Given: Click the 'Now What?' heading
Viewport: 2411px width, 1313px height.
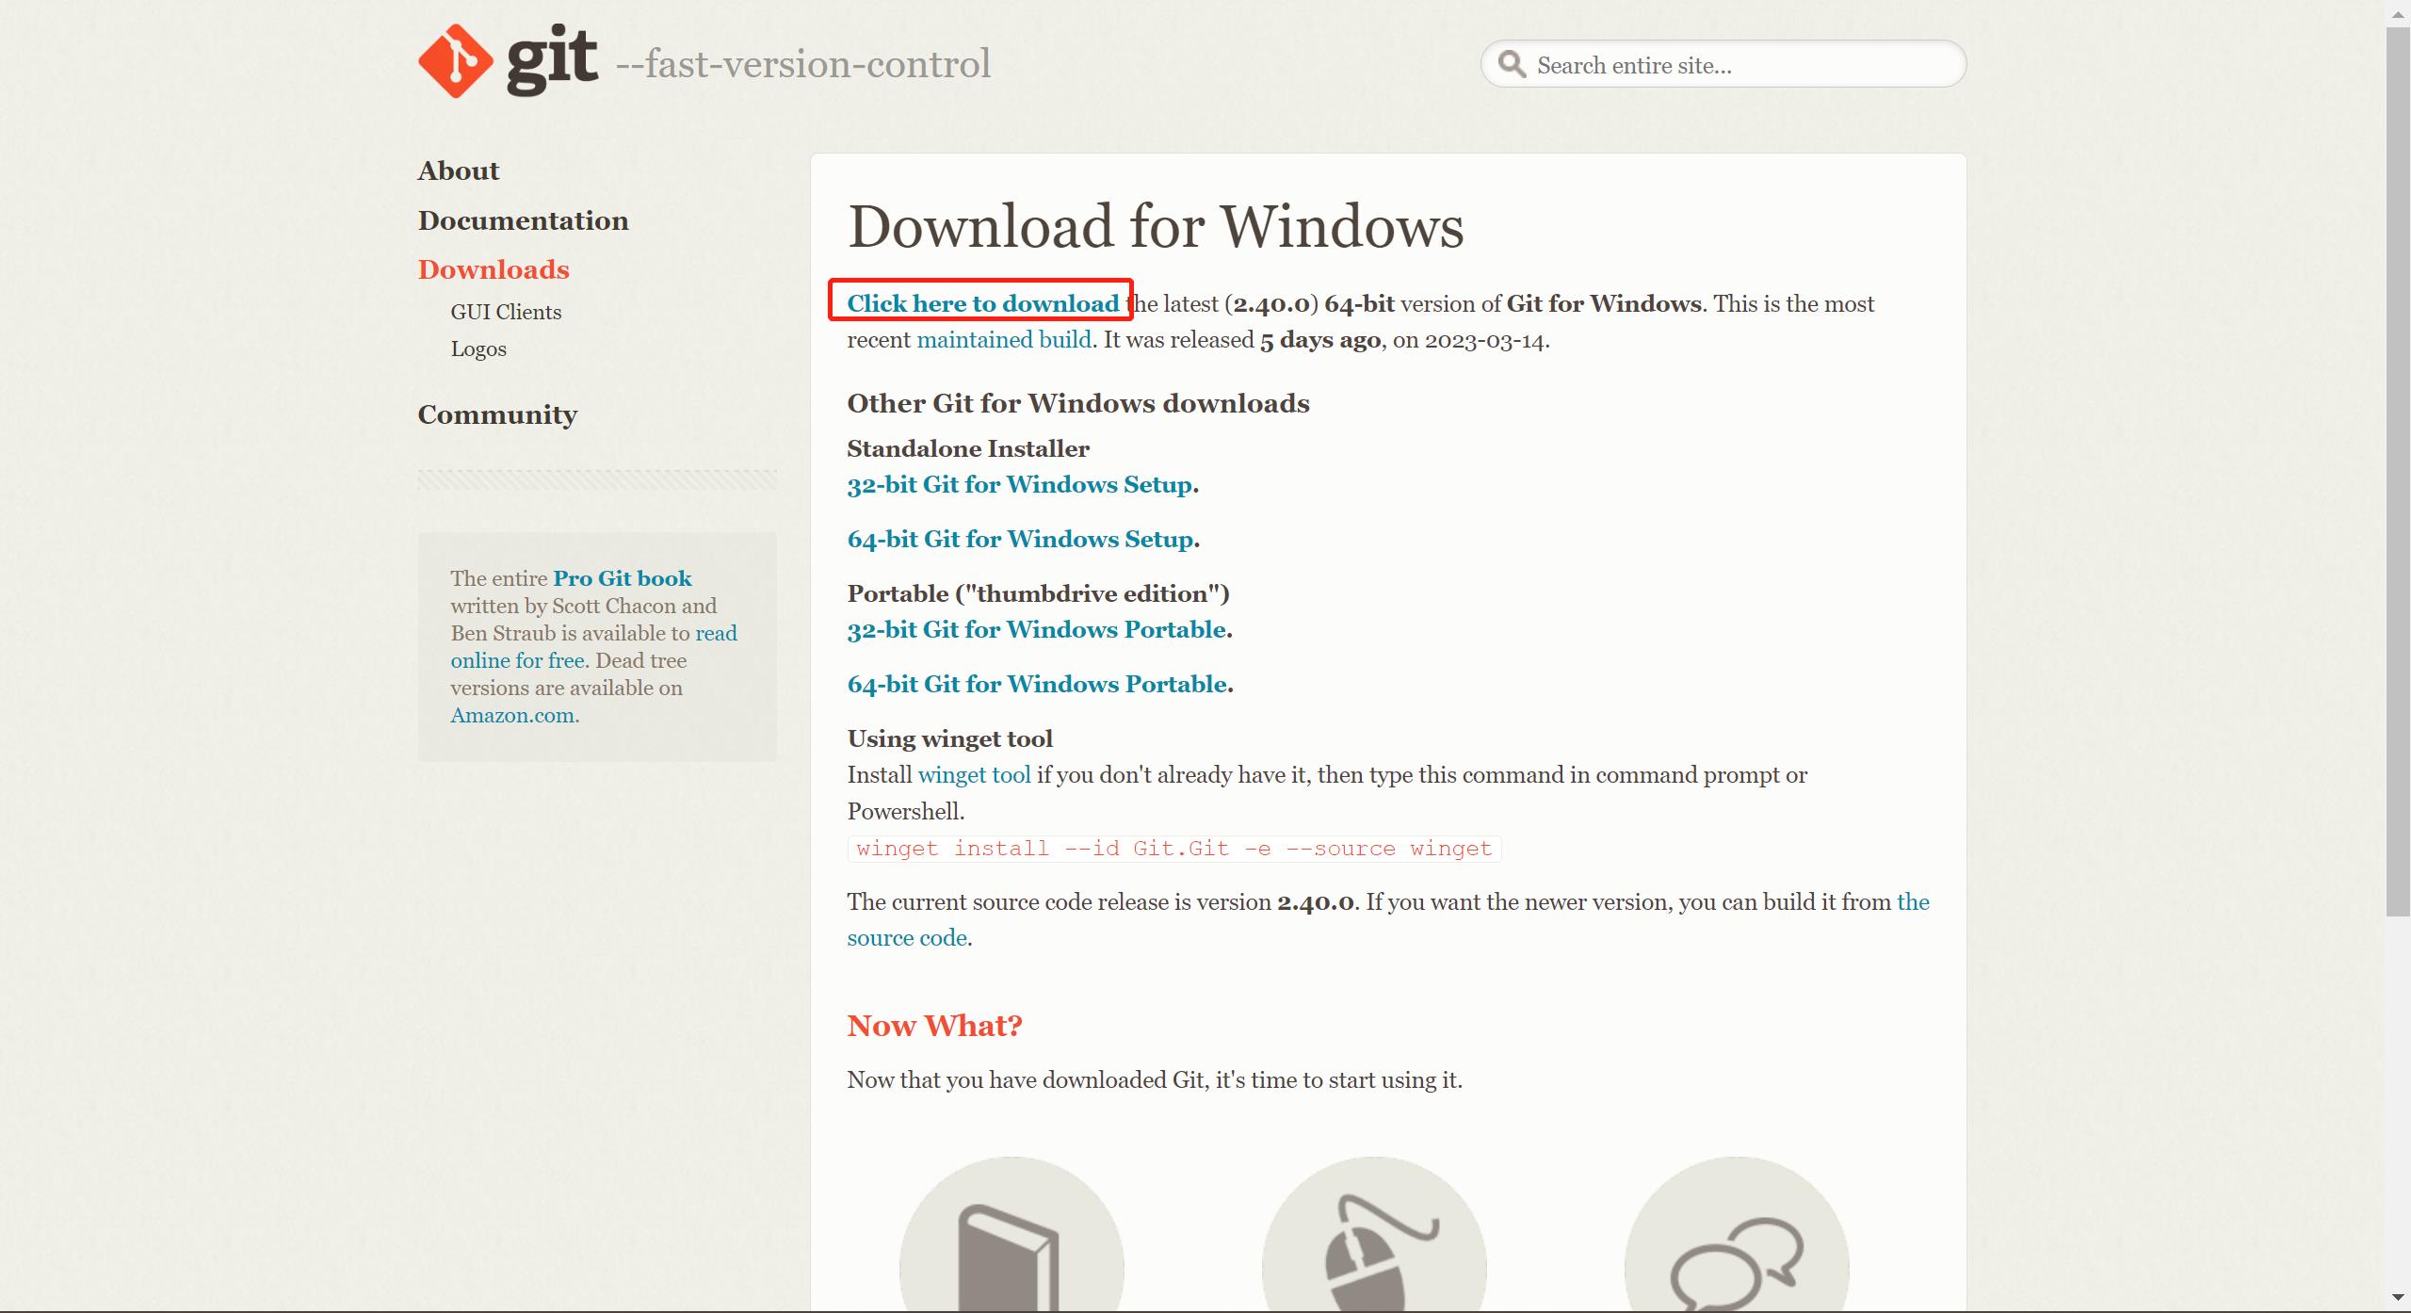Looking at the screenshot, I should tap(934, 1025).
